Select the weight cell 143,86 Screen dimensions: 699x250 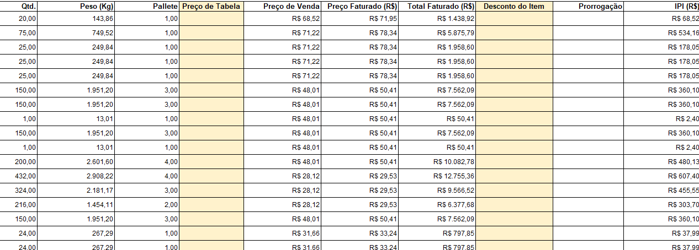click(76, 19)
